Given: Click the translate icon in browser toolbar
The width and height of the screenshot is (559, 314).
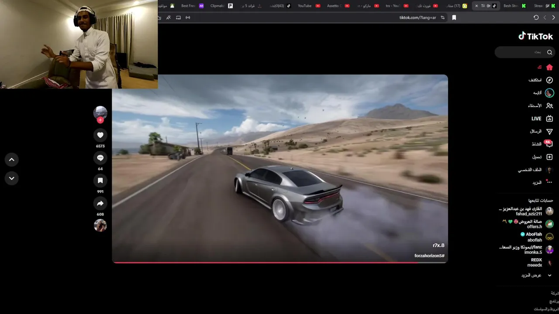Looking at the screenshot, I should click(x=169, y=17).
